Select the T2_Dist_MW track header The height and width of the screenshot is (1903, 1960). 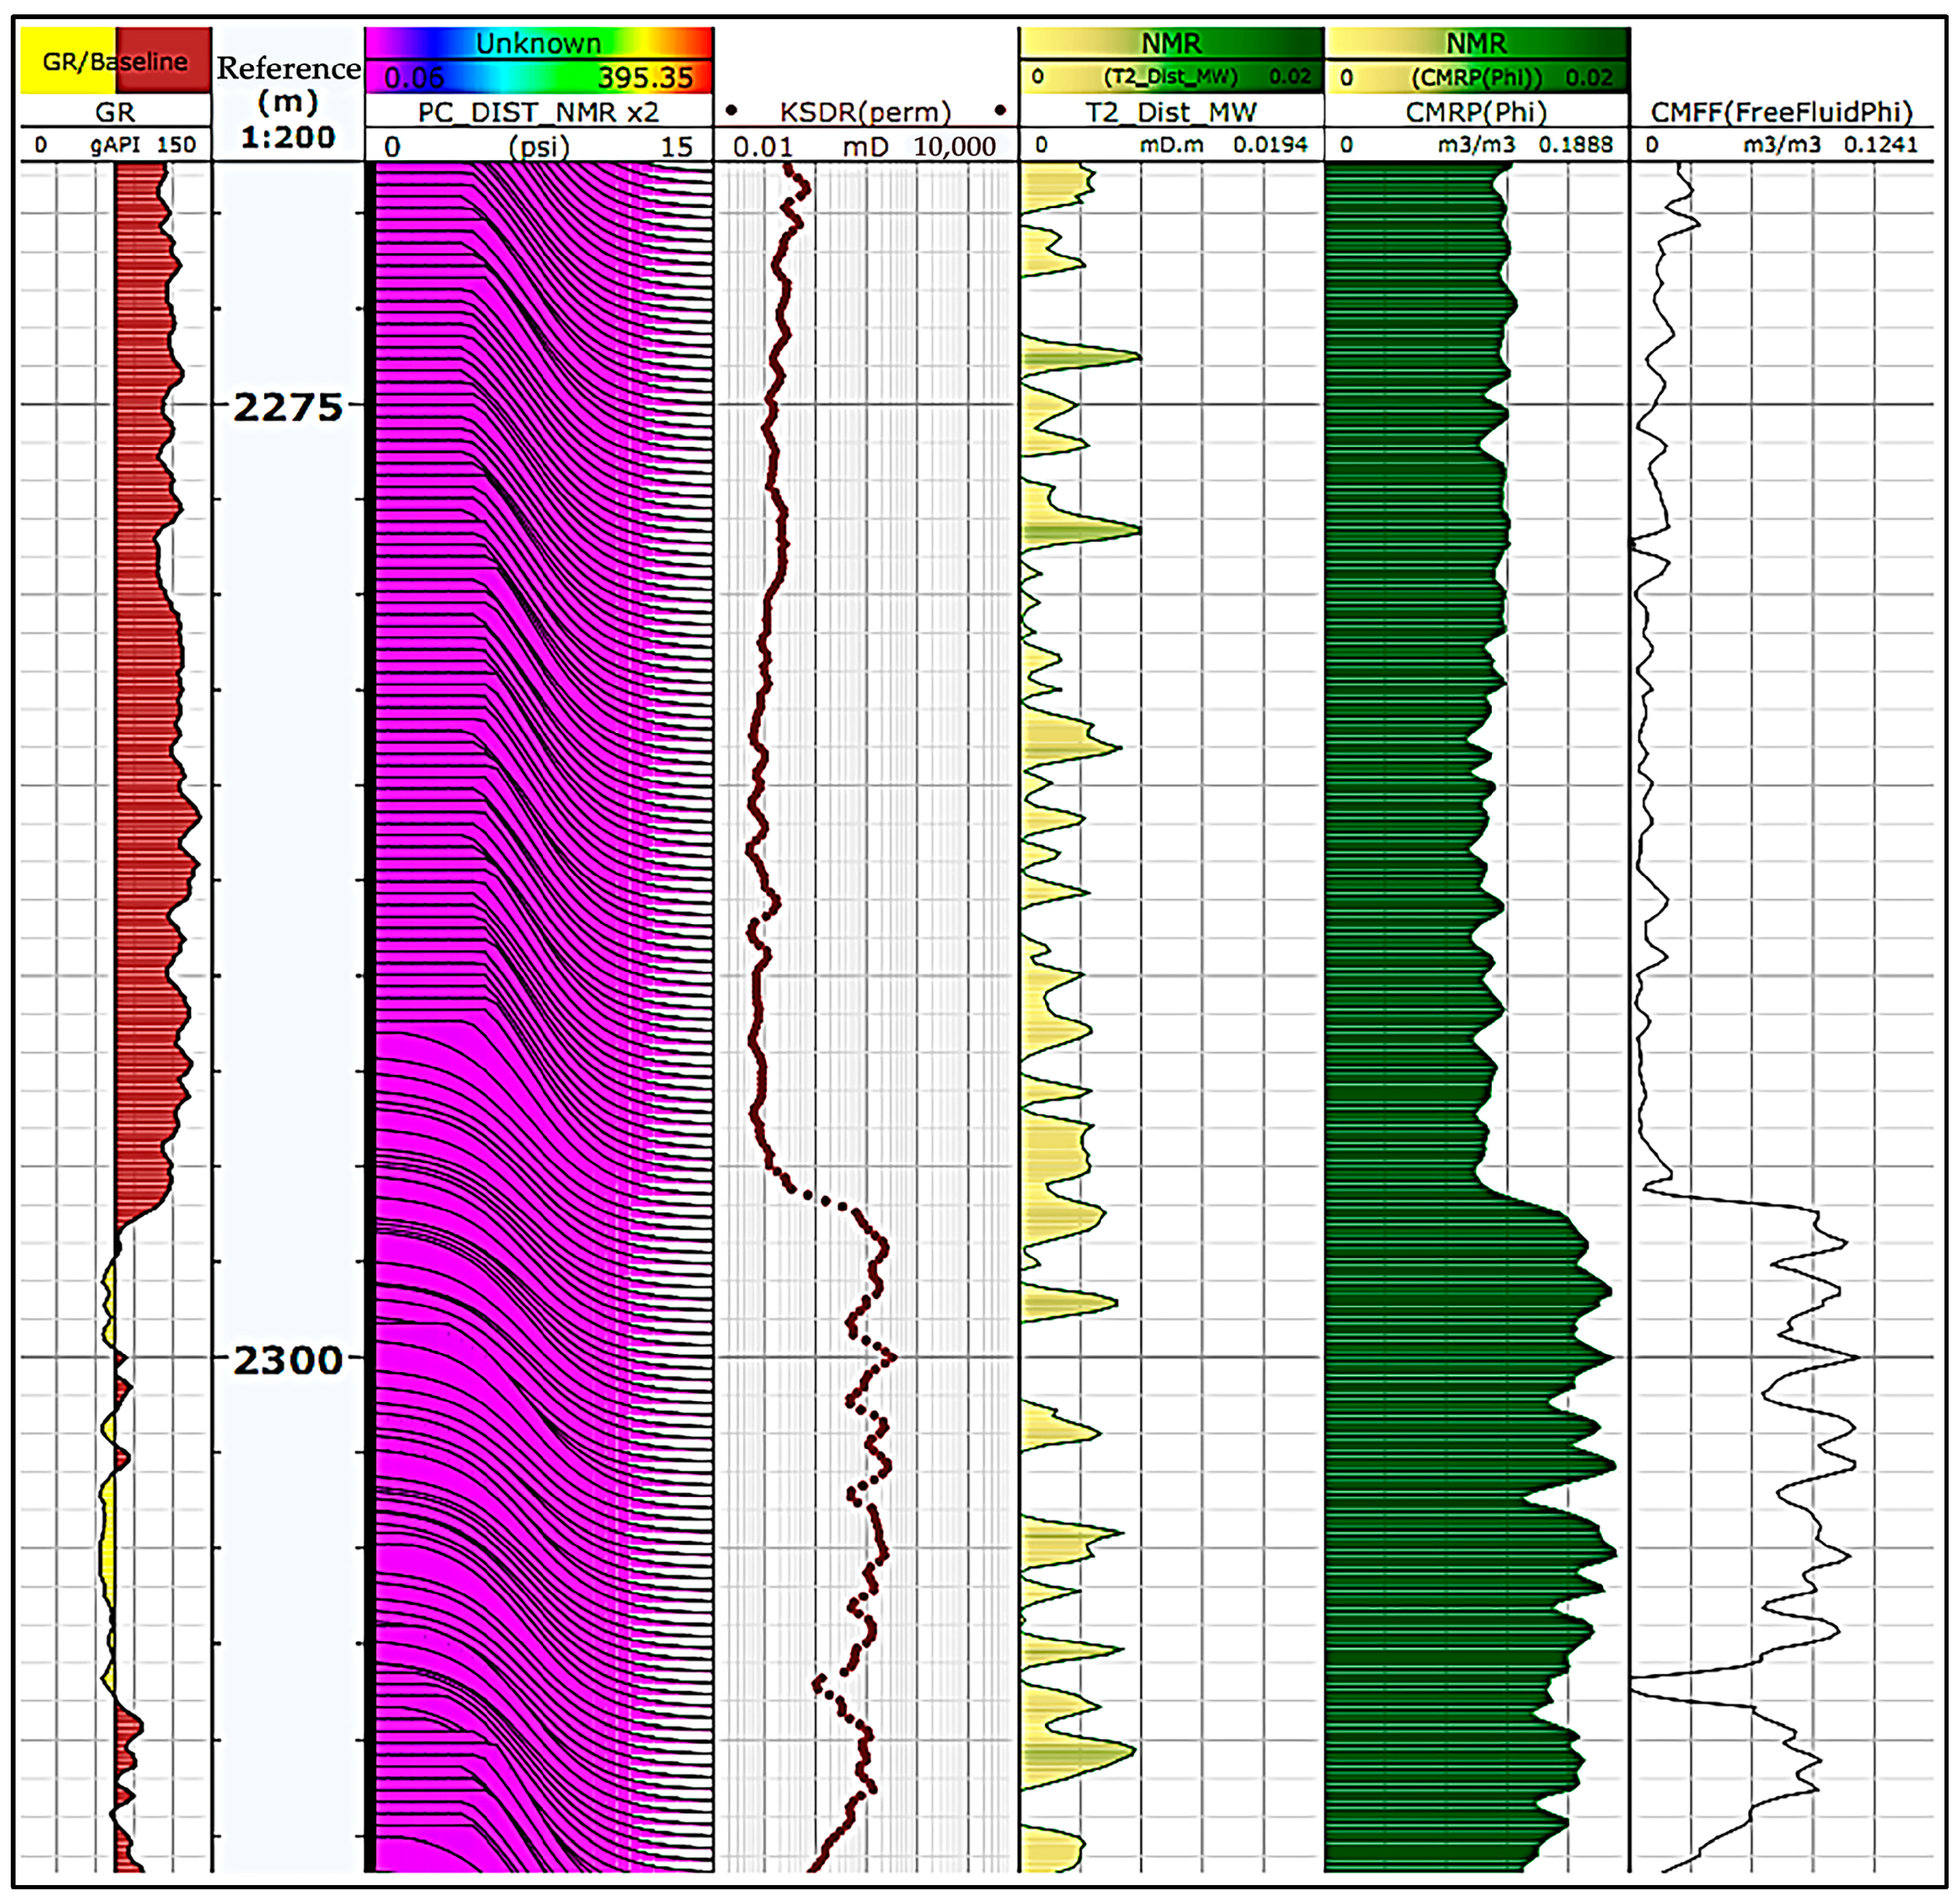tap(1171, 112)
